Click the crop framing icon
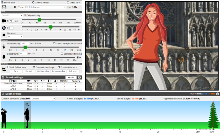This screenshot has width=221, height=134. click(x=4, y=69)
